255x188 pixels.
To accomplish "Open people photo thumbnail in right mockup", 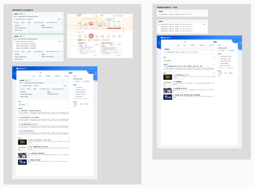I will (168, 90).
